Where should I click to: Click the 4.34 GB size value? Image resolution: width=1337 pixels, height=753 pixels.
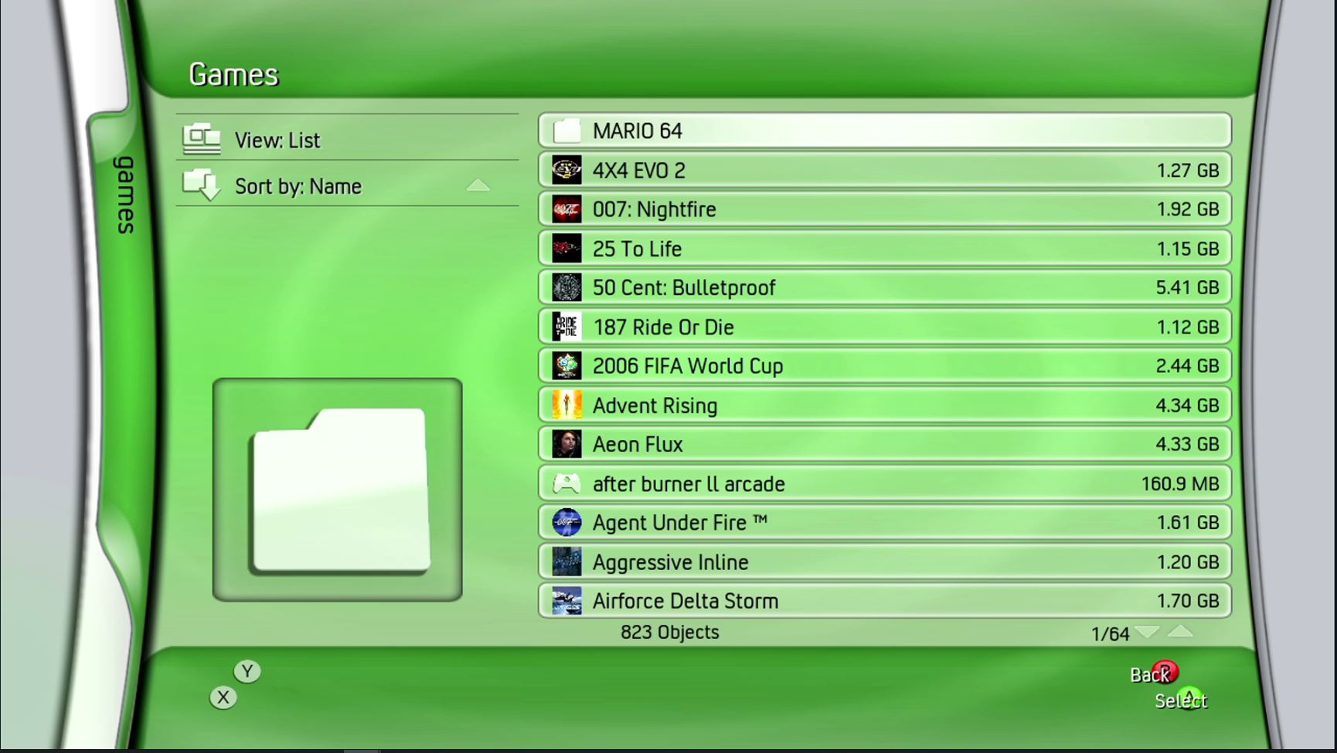(x=1187, y=405)
